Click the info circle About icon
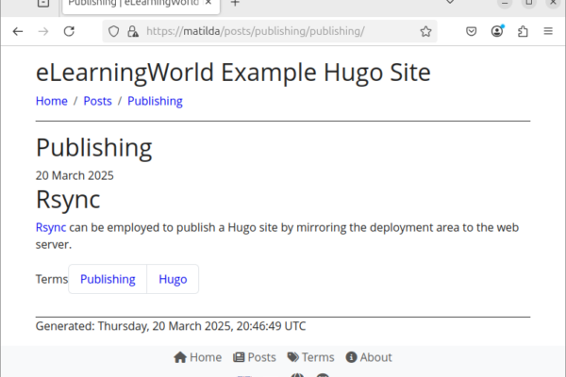Screen dimensions: 566x377 click(x=351, y=357)
